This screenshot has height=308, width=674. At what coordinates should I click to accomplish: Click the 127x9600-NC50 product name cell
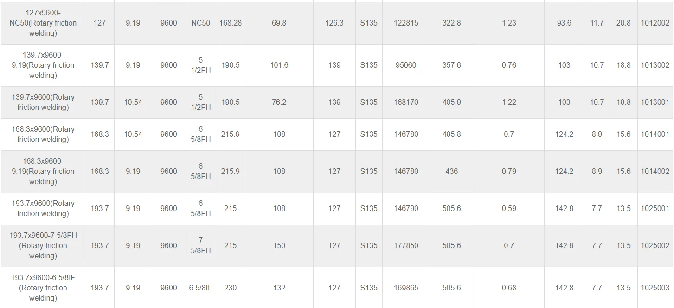[x=43, y=23]
